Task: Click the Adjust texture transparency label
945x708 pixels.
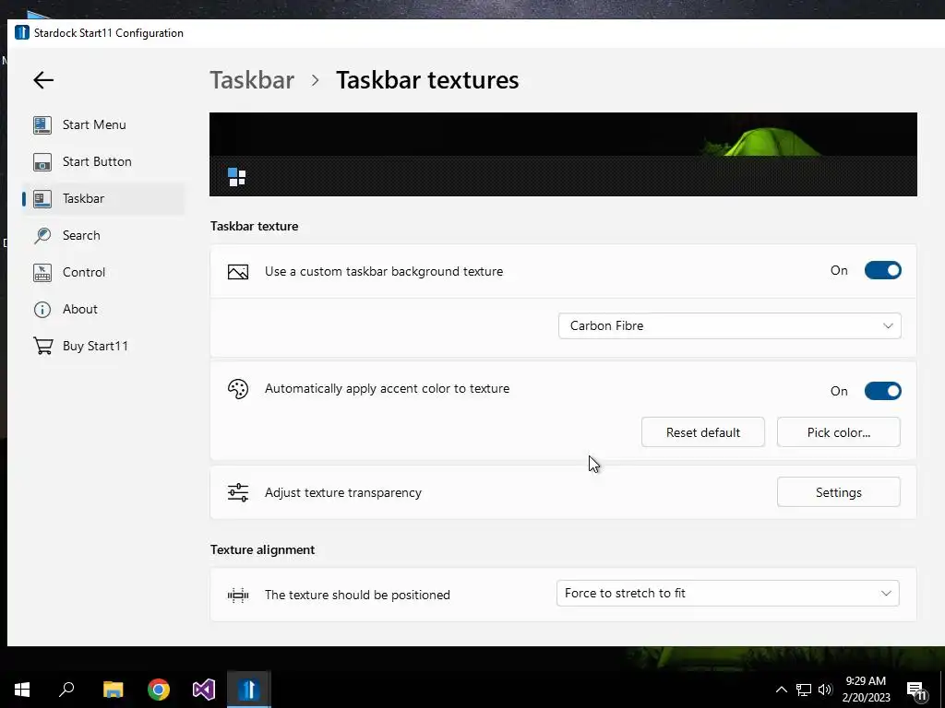Action: [x=343, y=492]
